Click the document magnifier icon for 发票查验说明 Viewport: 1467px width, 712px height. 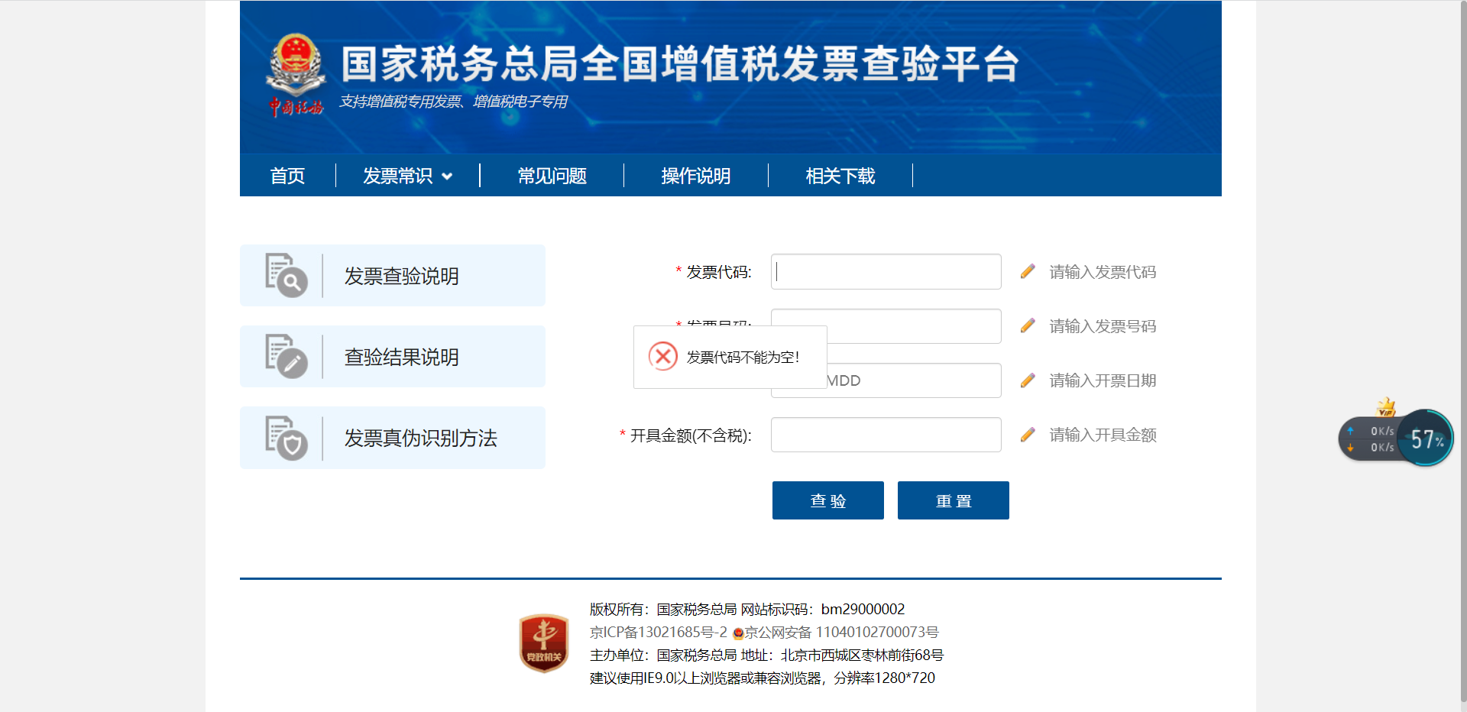pos(286,276)
